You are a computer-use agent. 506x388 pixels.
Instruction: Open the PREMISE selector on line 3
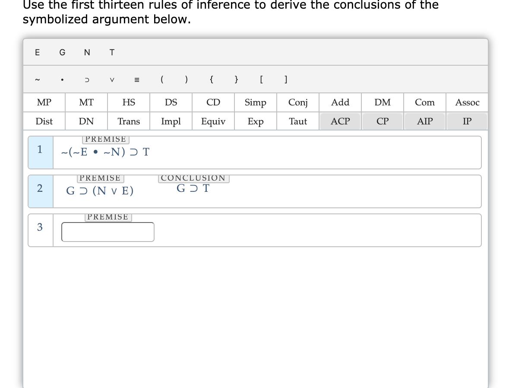pyautogui.click(x=108, y=216)
